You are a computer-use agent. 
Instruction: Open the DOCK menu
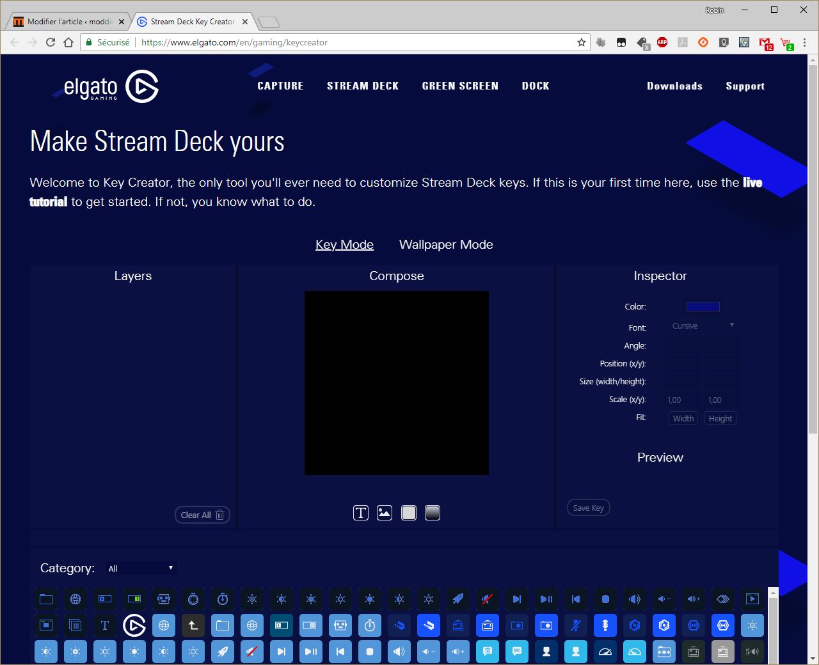536,86
